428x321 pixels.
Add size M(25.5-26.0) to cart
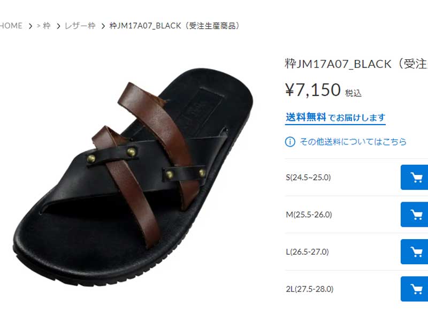414,215
